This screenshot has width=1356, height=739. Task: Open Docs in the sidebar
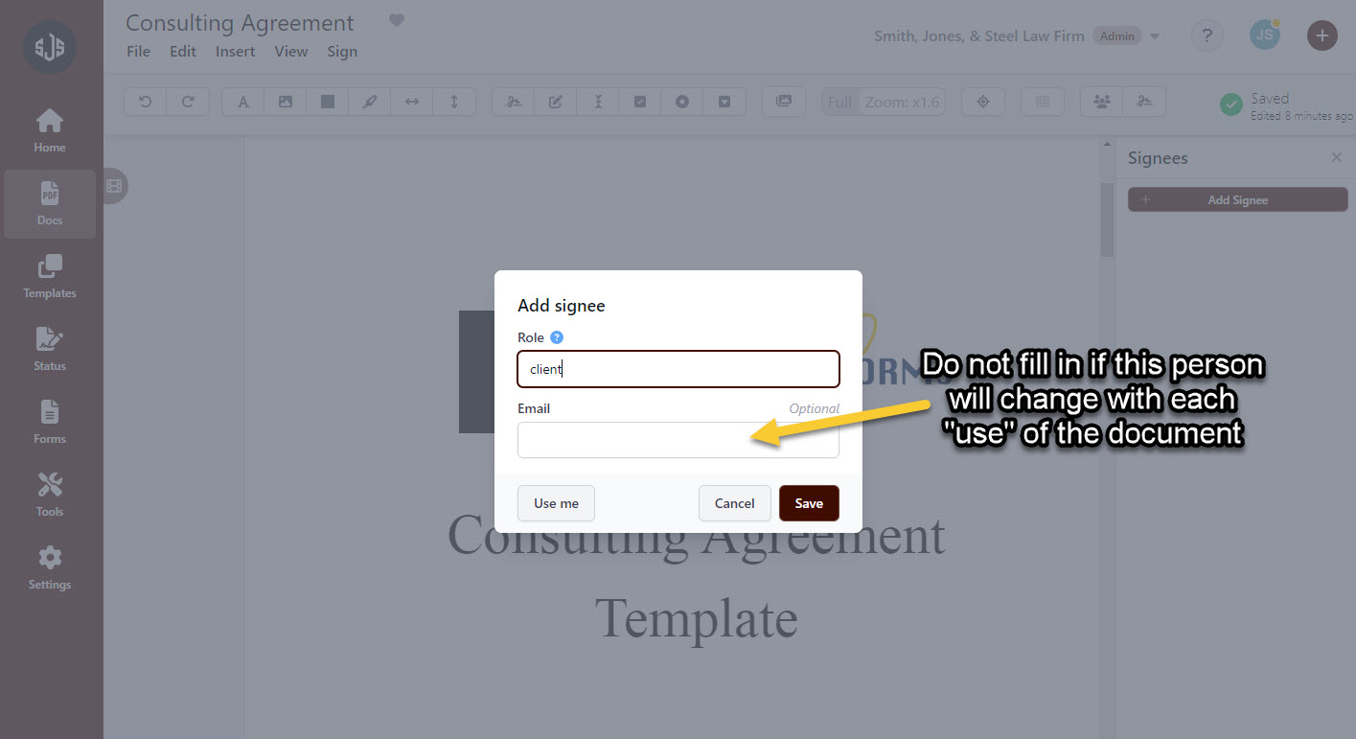pyautogui.click(x=50, y=204)
